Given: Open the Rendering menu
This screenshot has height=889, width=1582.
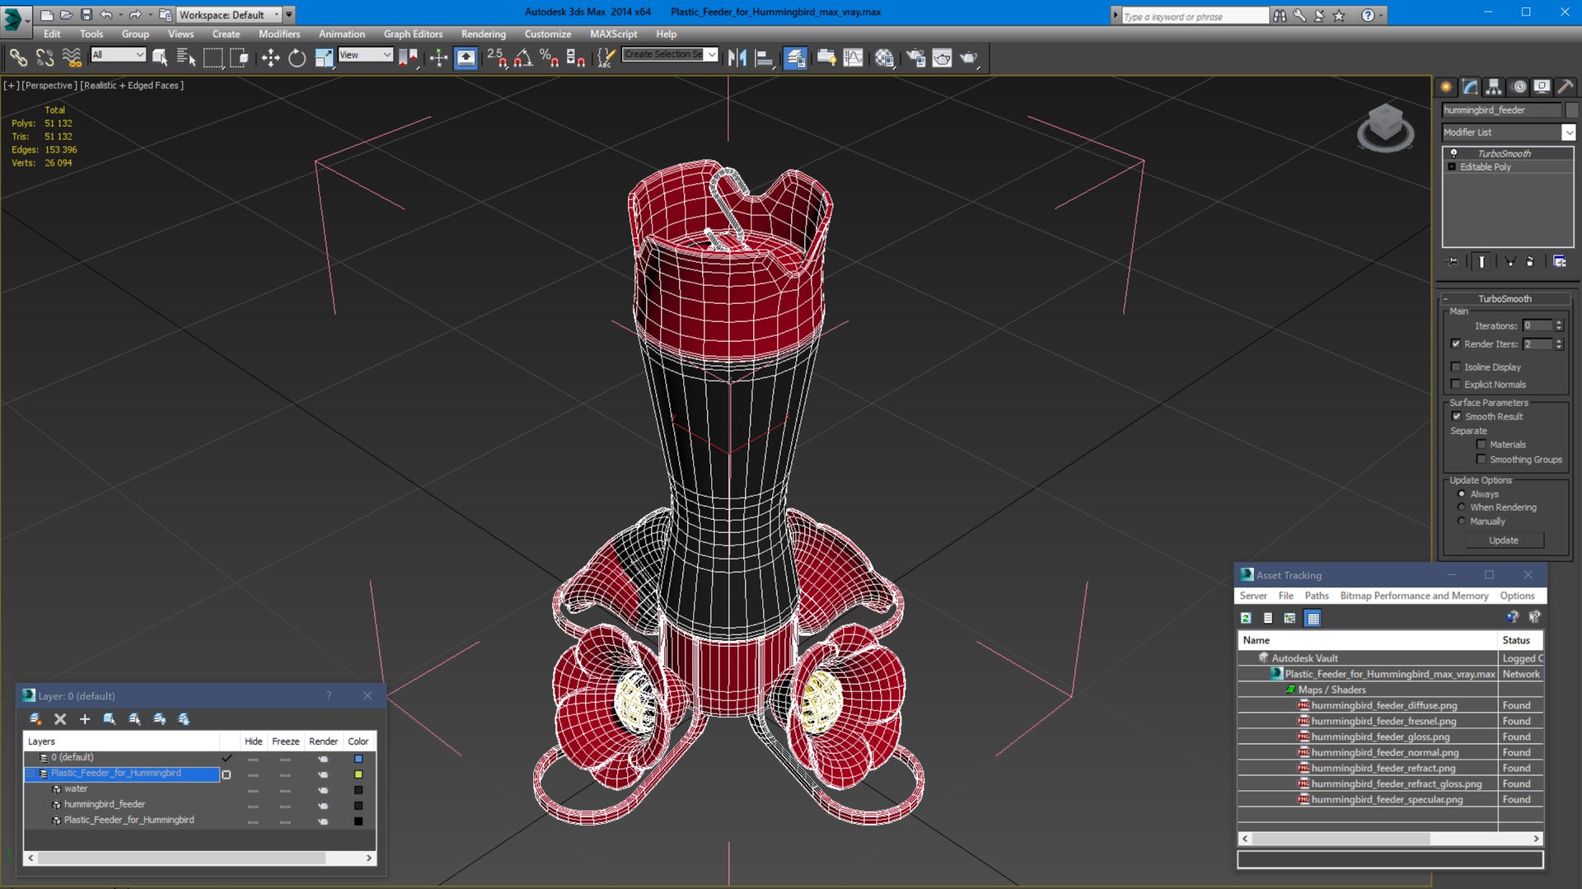Looking at the screenshot, I should pyautogui.click(x=483, y=34).
